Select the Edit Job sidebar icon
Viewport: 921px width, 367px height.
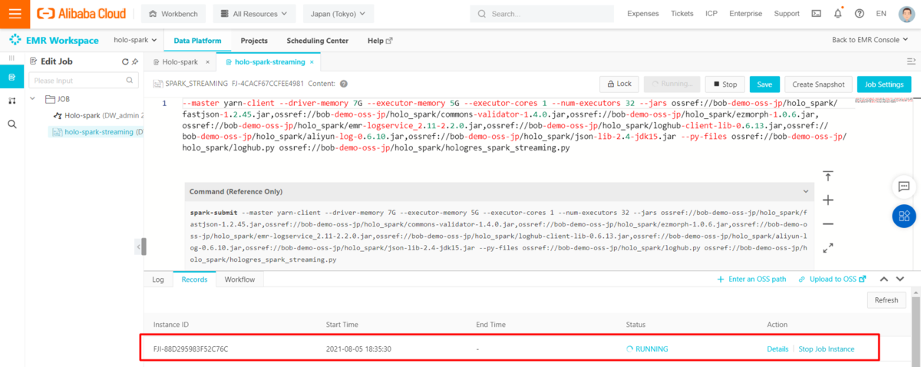[x=12, y=78]
